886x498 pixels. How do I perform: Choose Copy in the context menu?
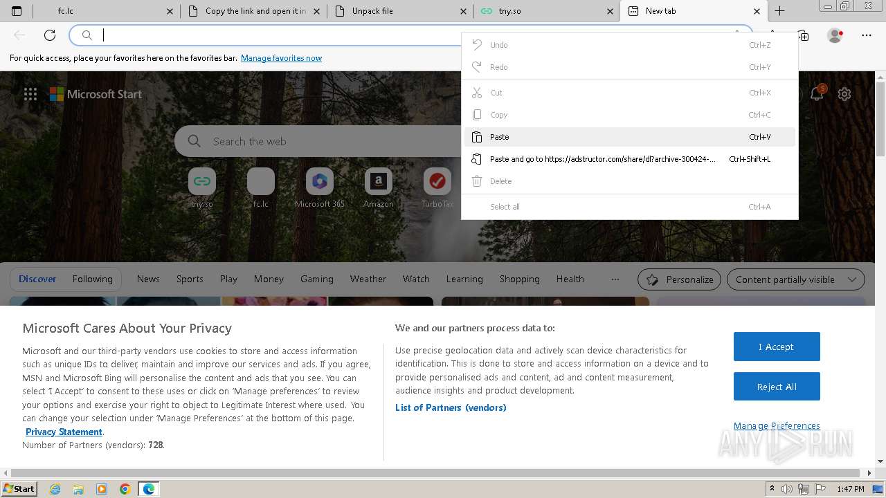click(x=630, y=115)
